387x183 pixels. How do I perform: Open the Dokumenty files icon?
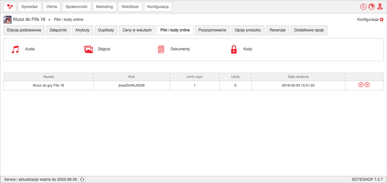tap(161, 49)
